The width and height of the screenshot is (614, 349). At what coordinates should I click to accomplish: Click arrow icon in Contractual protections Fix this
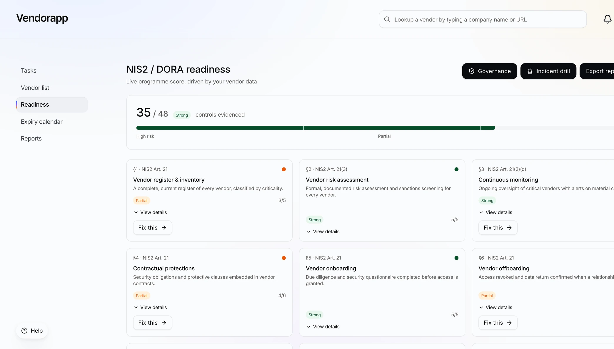tap(164, 323)
